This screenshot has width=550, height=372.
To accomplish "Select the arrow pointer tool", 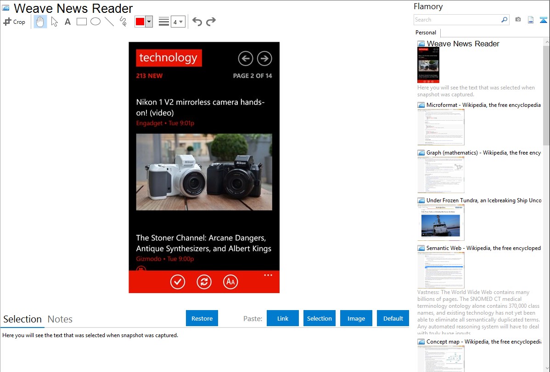I will point(54,22).
